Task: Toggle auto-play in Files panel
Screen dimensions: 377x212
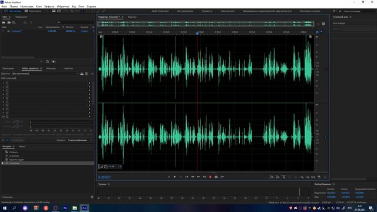Action: [54, 61]
